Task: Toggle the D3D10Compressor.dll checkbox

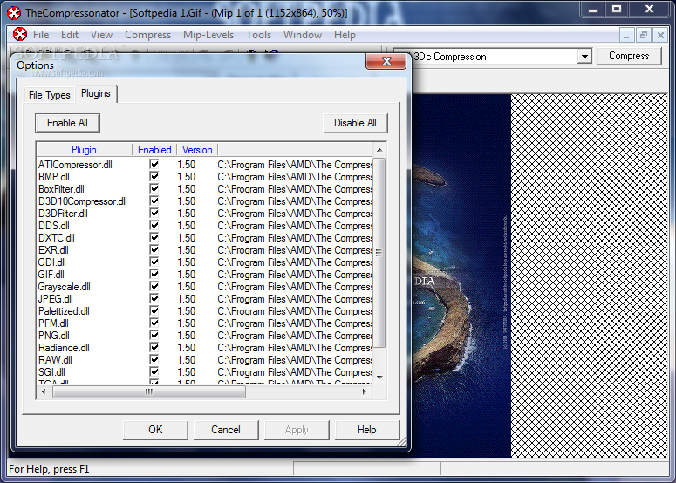Action: [154, 201]
